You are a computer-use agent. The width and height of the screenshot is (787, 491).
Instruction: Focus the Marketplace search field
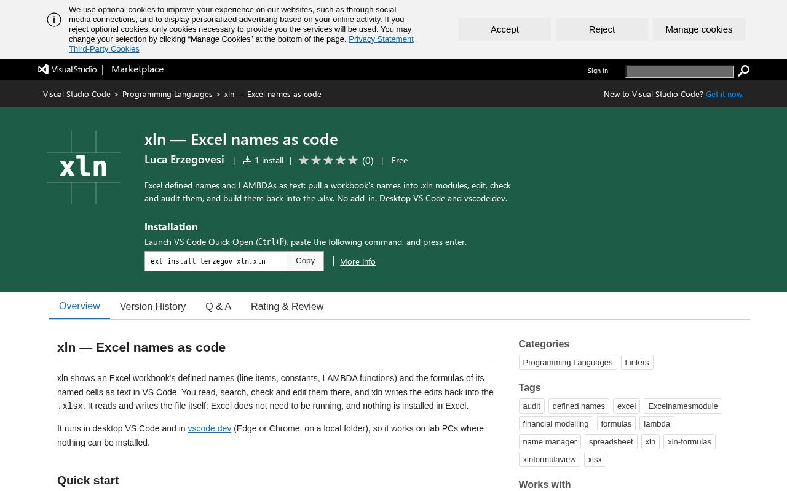(679, 71)
